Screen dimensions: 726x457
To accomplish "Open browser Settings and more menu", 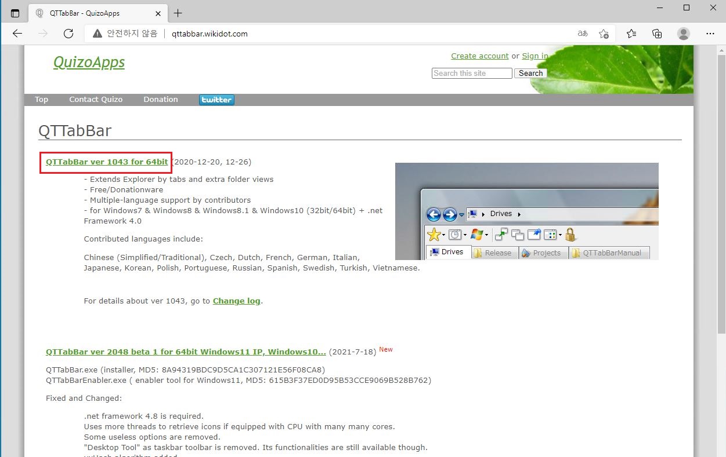I will click(x=710, y=34).
